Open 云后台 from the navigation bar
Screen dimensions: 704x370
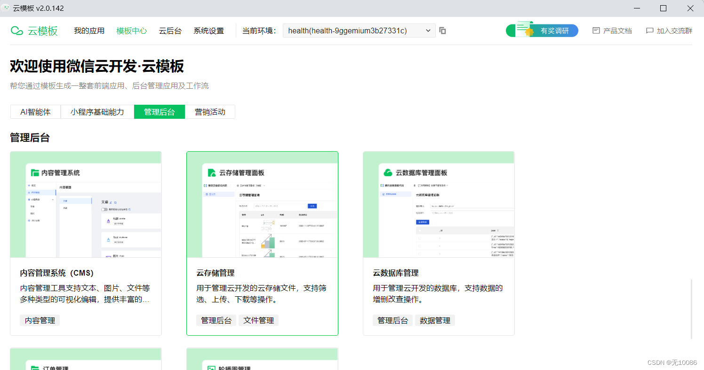(x=170, y=31)
